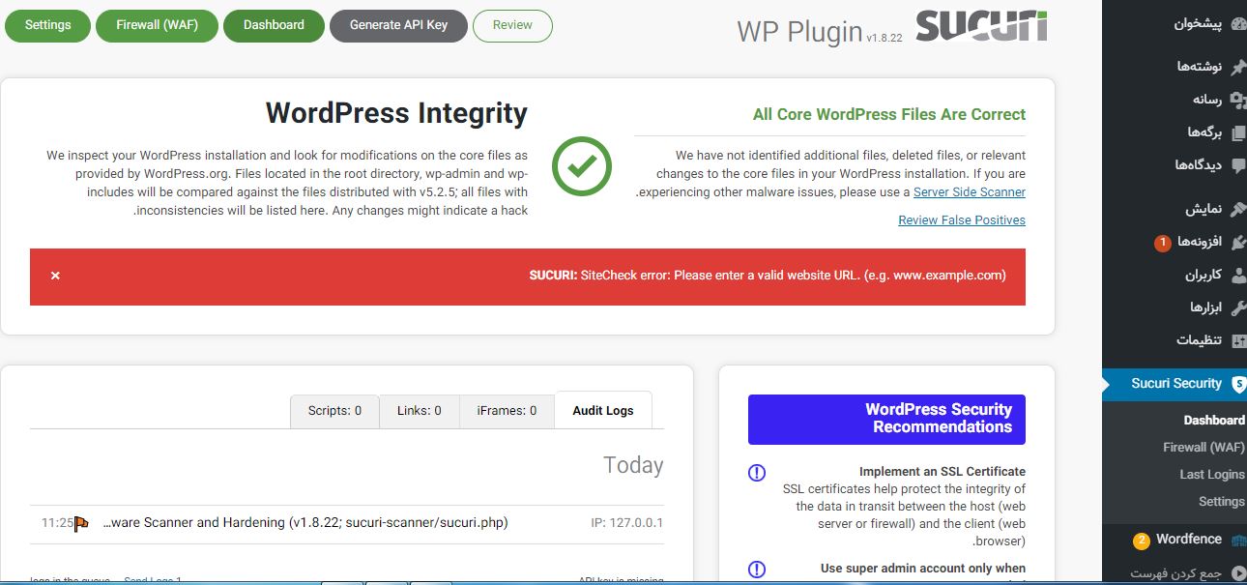Click the green Dashboard button at the top
This screenshot has width=1247, height=585.
[274, 25]
